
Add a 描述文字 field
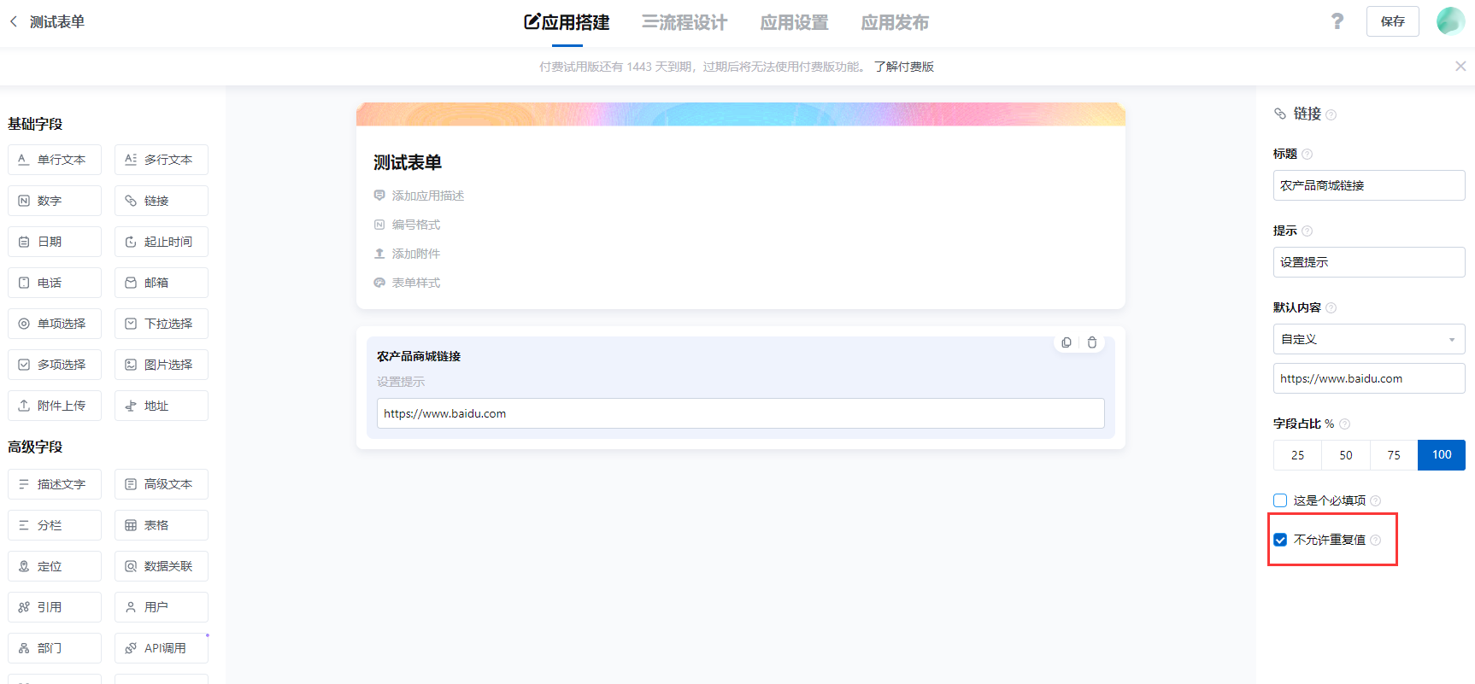55,484
